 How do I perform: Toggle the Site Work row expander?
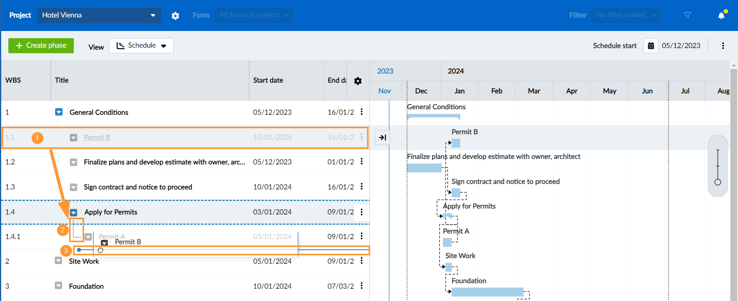[58, 261]
